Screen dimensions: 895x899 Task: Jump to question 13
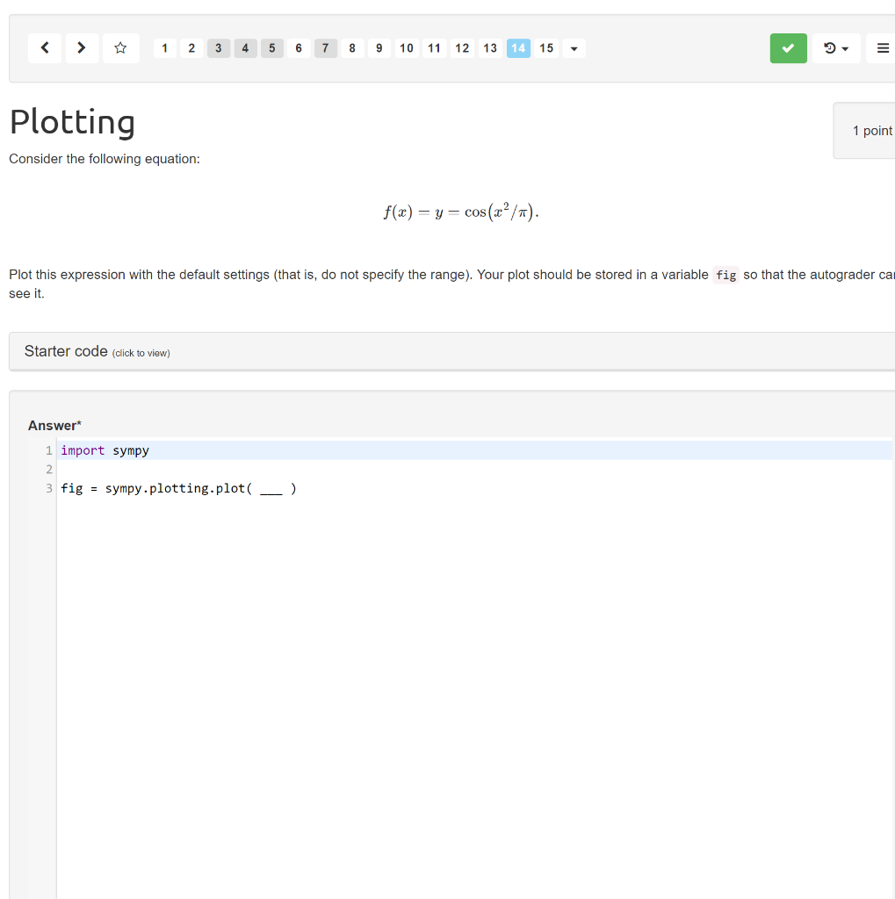coord(490,49)
